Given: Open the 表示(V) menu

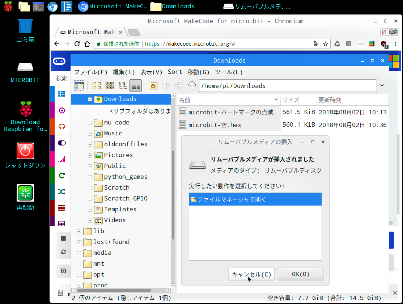Looking at the screenshot, I should tap(151, 72).
